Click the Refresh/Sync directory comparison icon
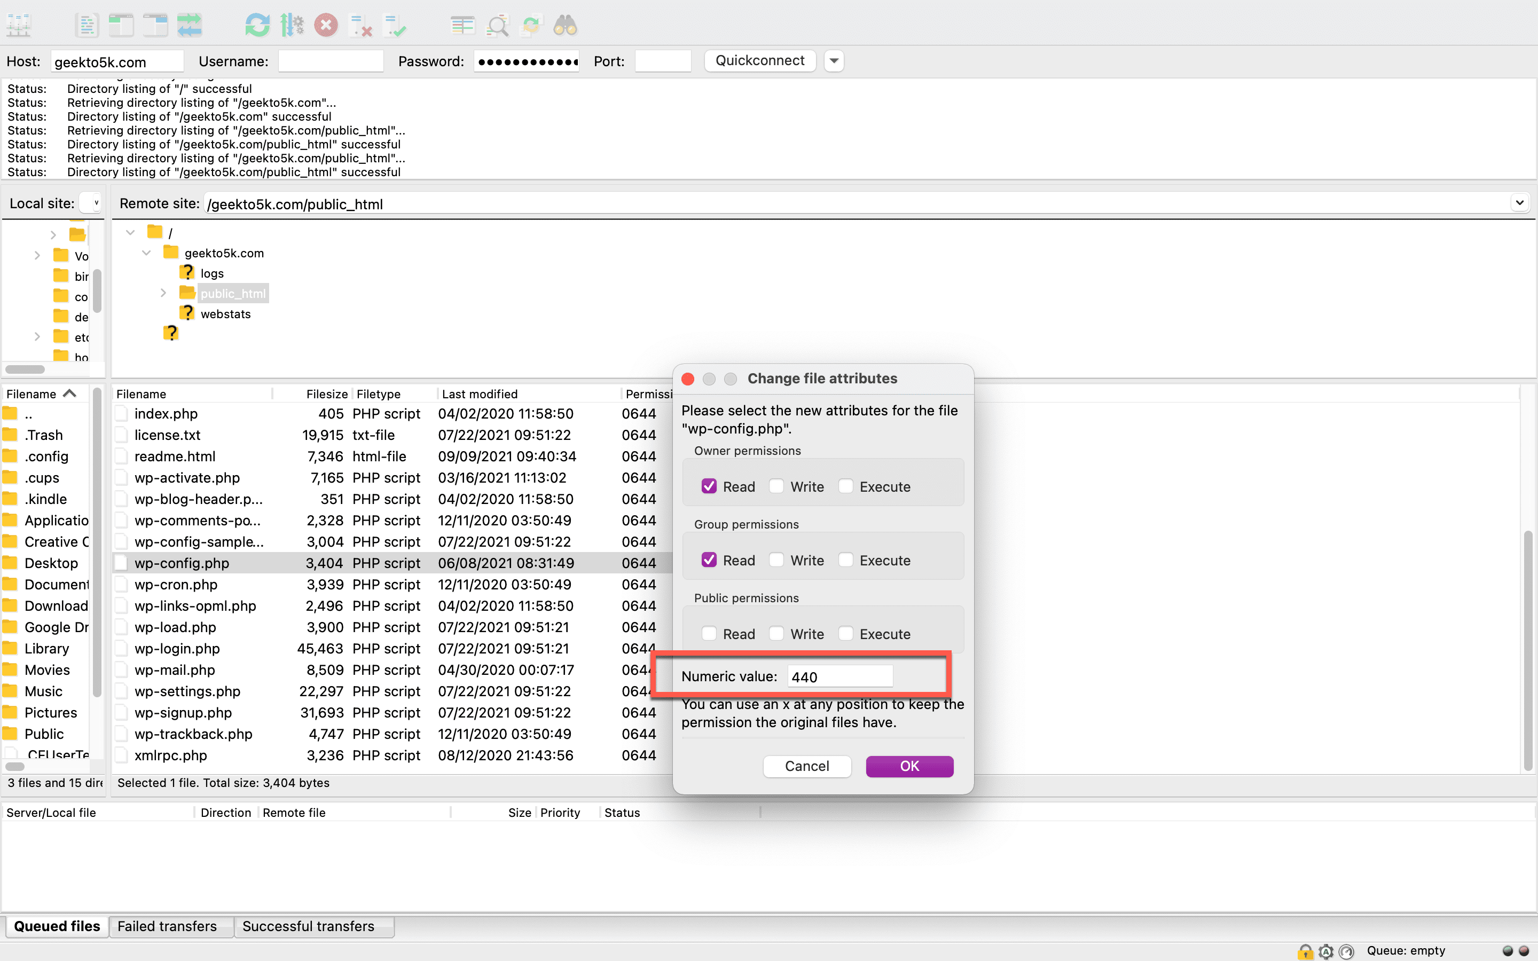 (532, 25)
